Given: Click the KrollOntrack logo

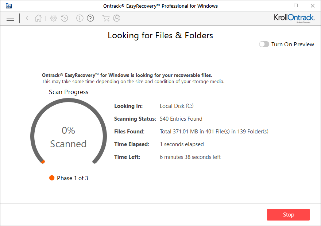Looking at the screenshot, I should [294, 18].
